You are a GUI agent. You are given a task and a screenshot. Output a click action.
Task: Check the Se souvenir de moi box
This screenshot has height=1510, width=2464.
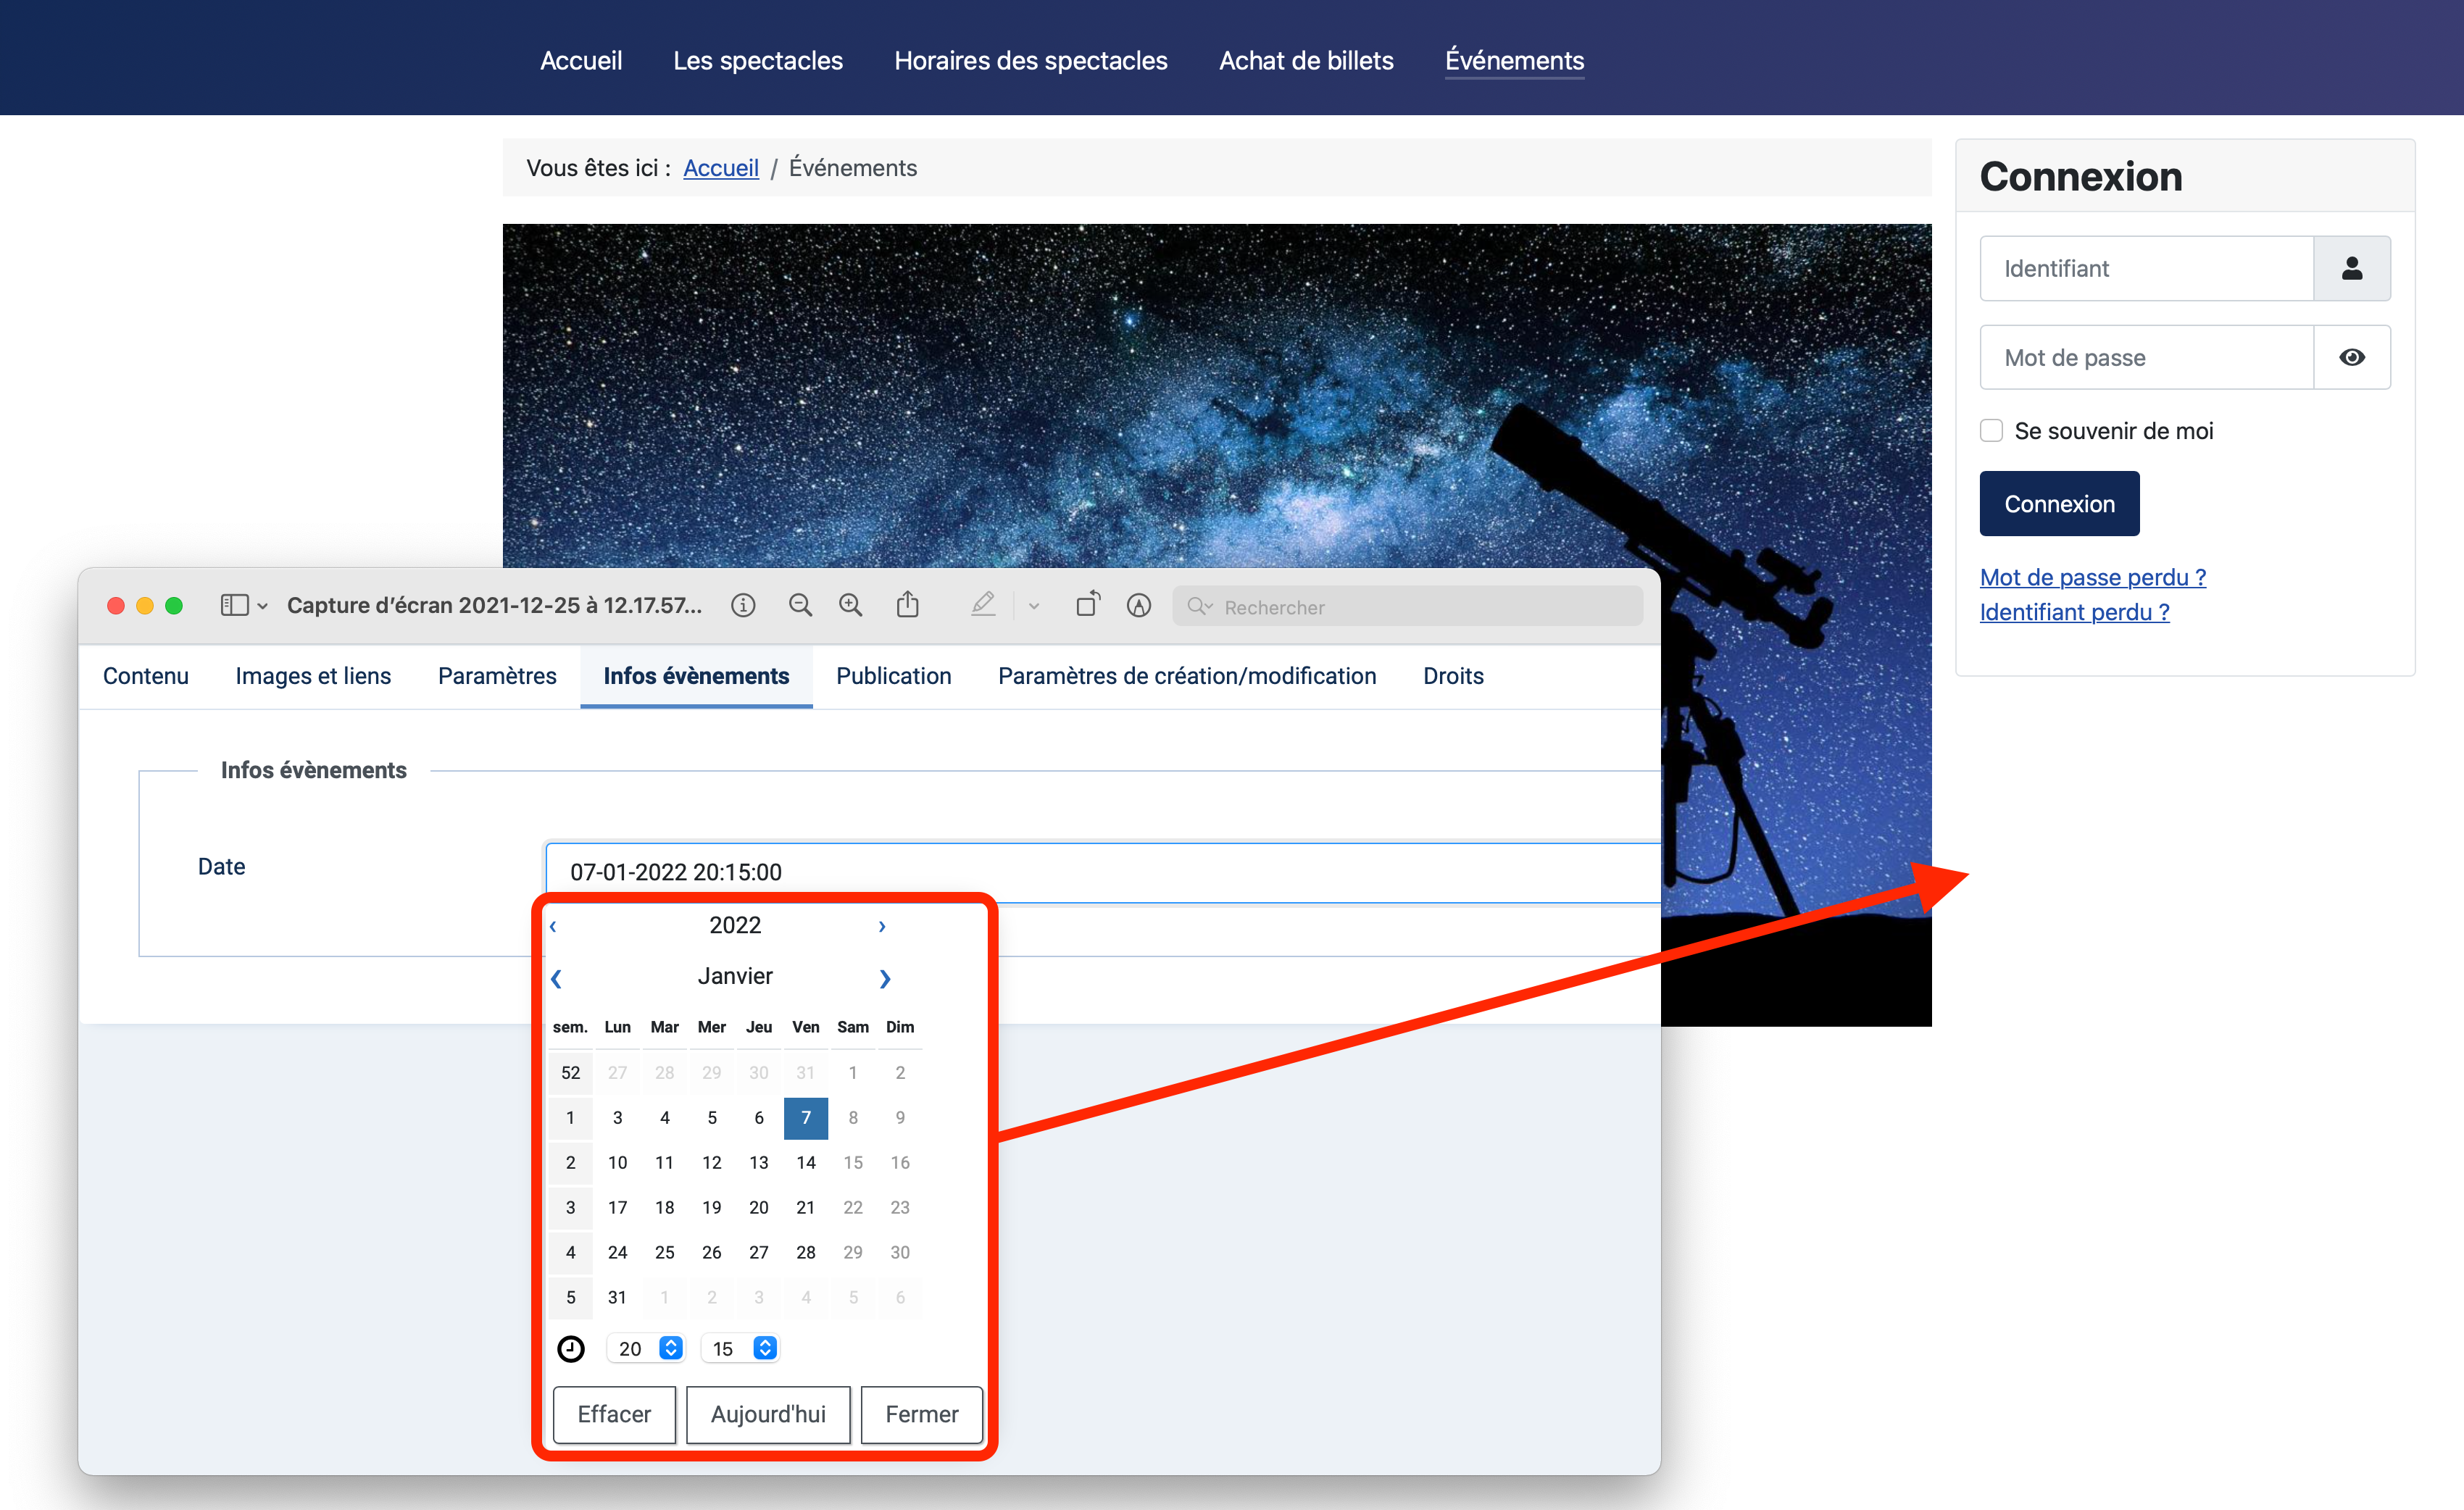point(1991,430)
